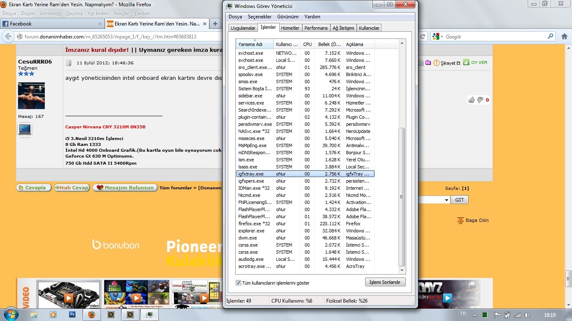Give the post a gray thumbs down

pos(480,100)
